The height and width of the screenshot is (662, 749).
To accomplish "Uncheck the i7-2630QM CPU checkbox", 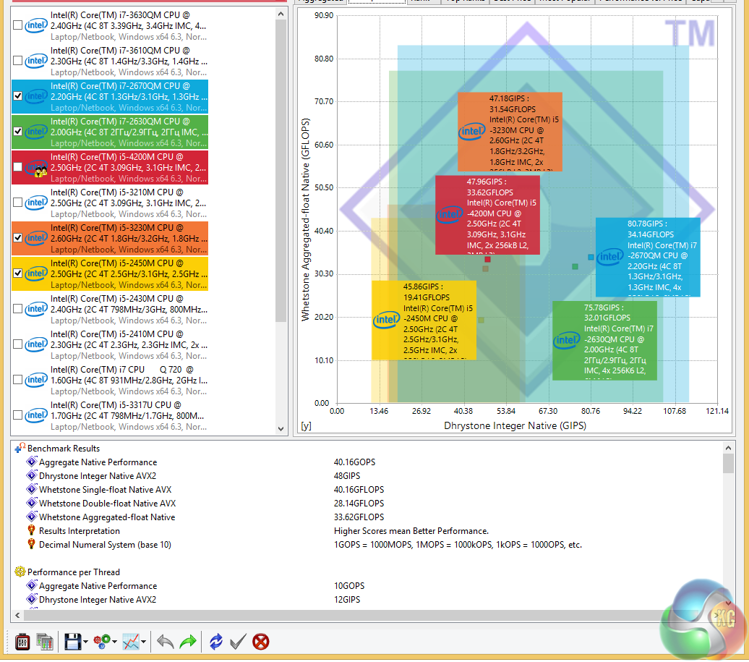I will pyautogui.click(x=17, y=132).
